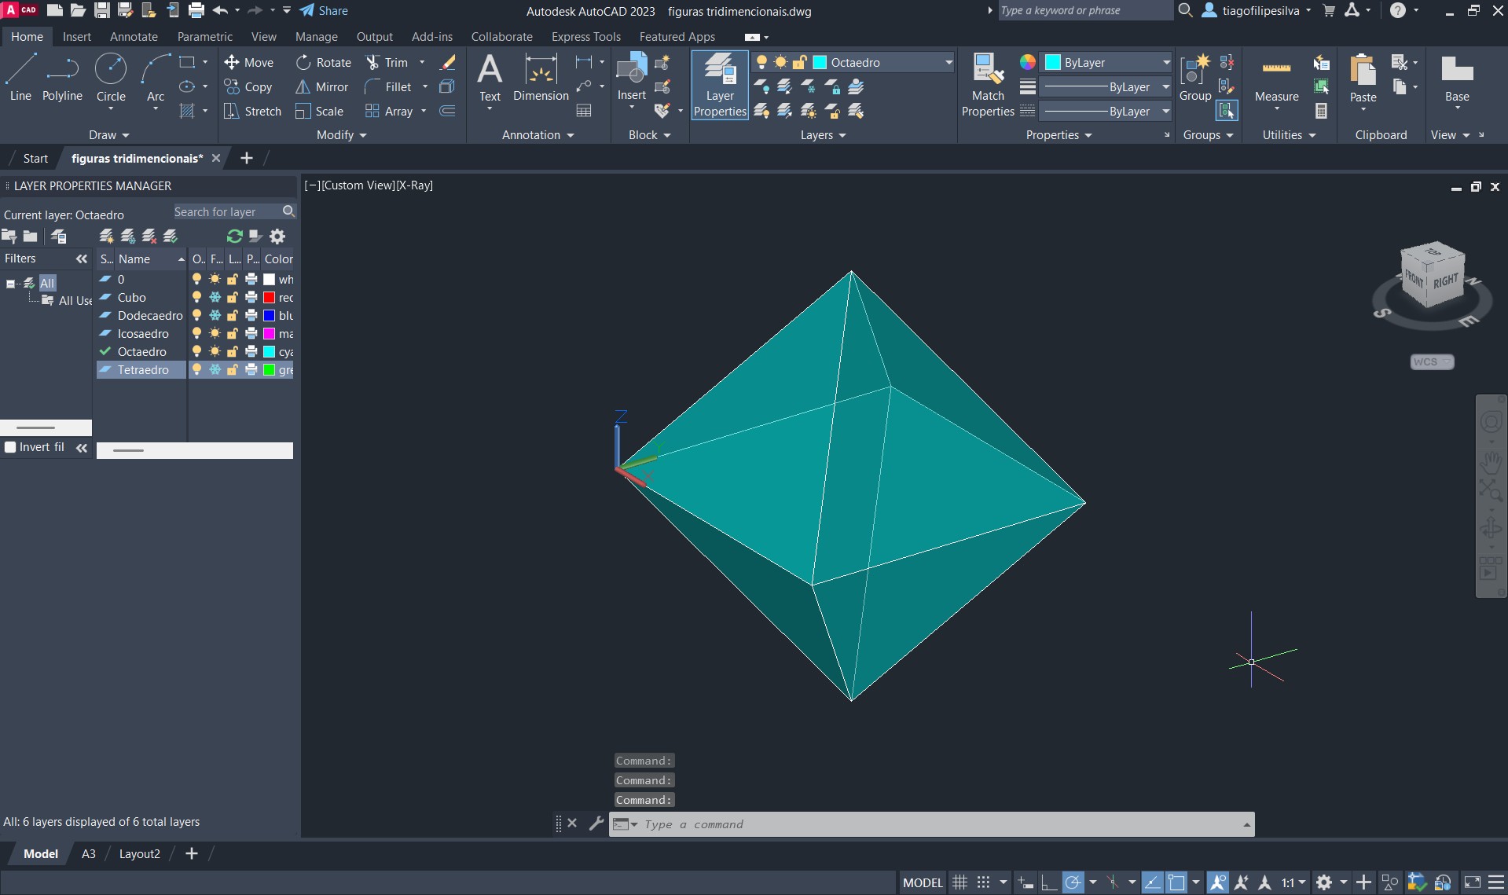Toggle the Cubo layer on/off lightbulb
This screenshot has width=1508, height=895.
[196, 298]
